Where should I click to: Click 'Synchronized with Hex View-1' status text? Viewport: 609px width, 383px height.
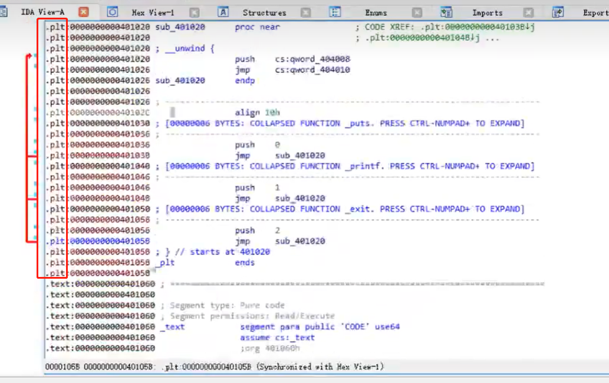click(320, 367)
